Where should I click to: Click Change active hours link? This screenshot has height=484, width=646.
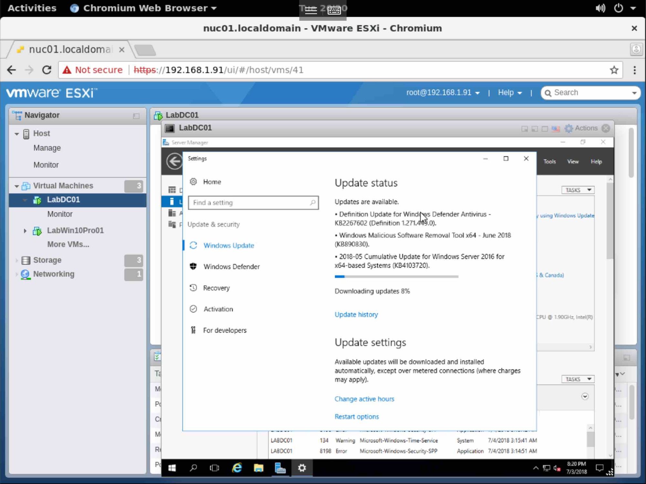pos(364,399)
